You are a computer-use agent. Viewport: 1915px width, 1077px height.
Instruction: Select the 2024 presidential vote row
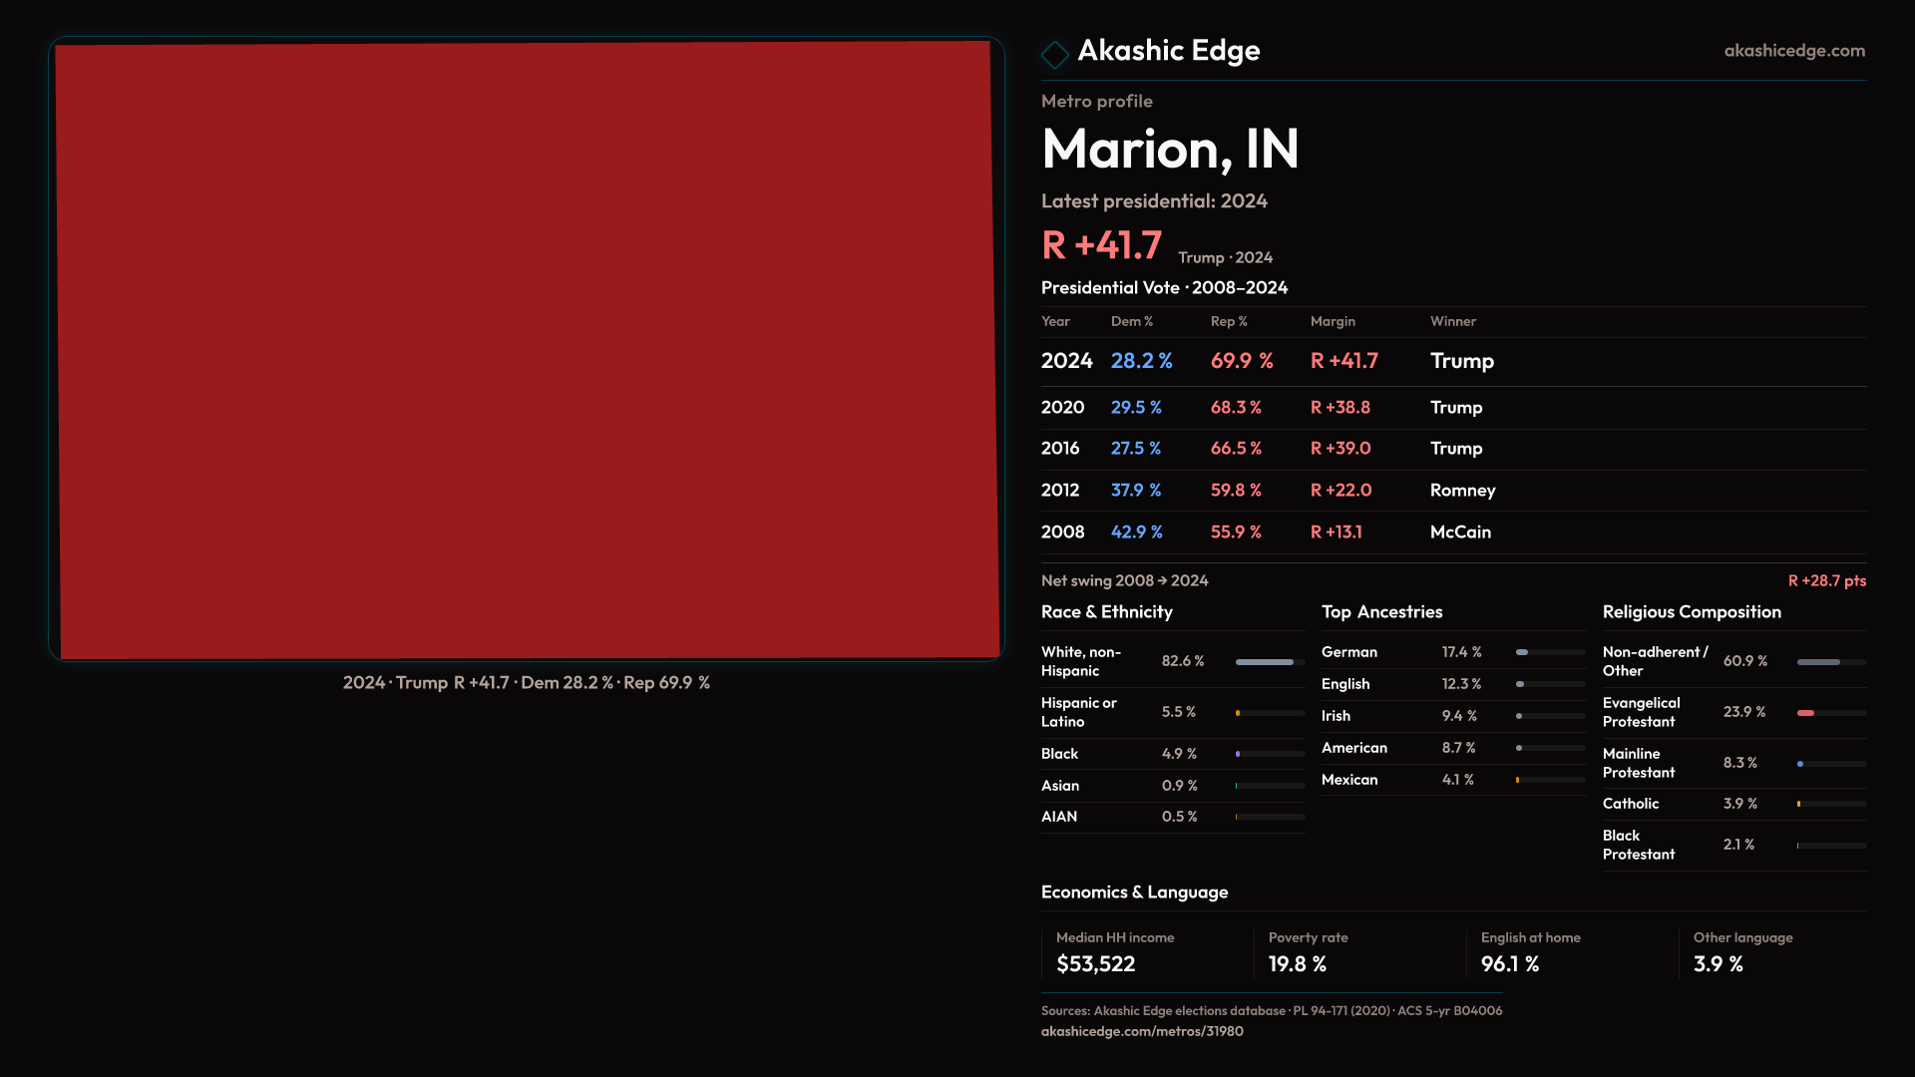point(1452,361)
